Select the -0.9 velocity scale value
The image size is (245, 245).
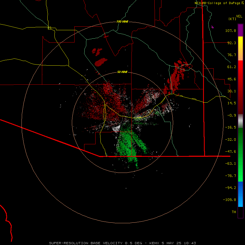point(232,115)
